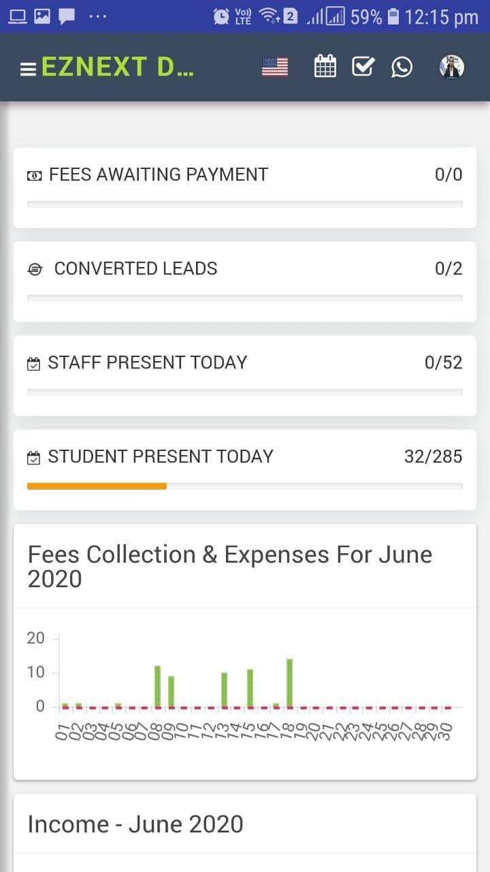Tap the Staff Present Today calendar icon
490x872 pixels.
pos(33,363)
